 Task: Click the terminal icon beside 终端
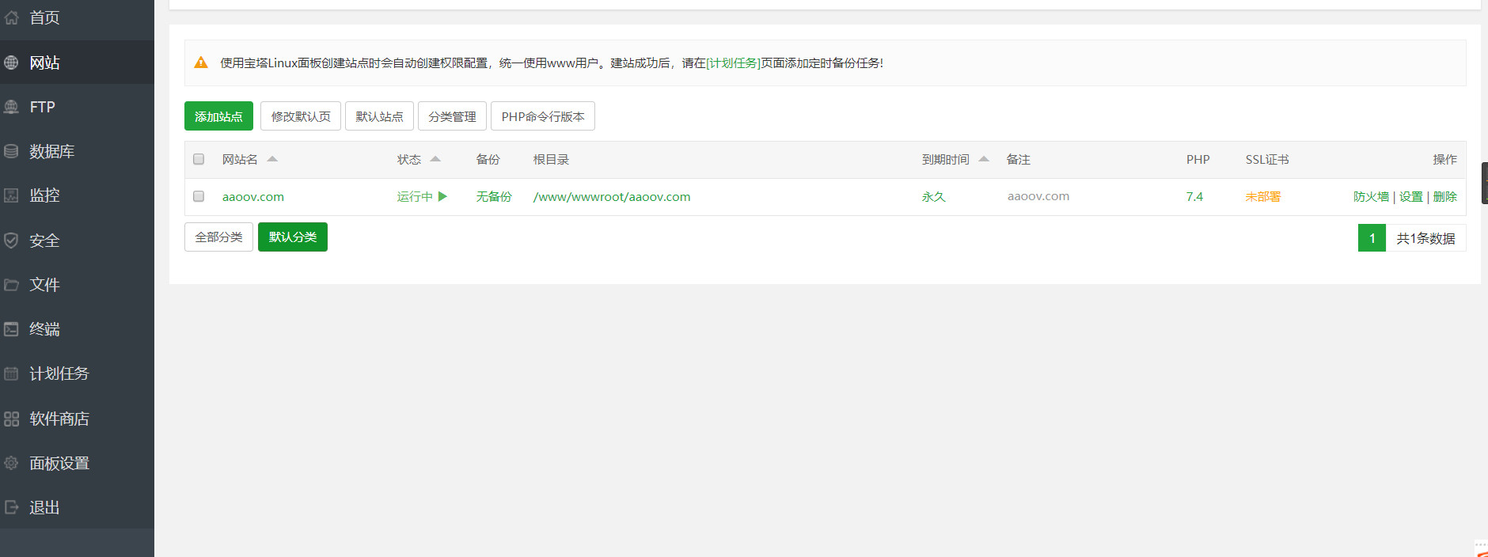11,329
